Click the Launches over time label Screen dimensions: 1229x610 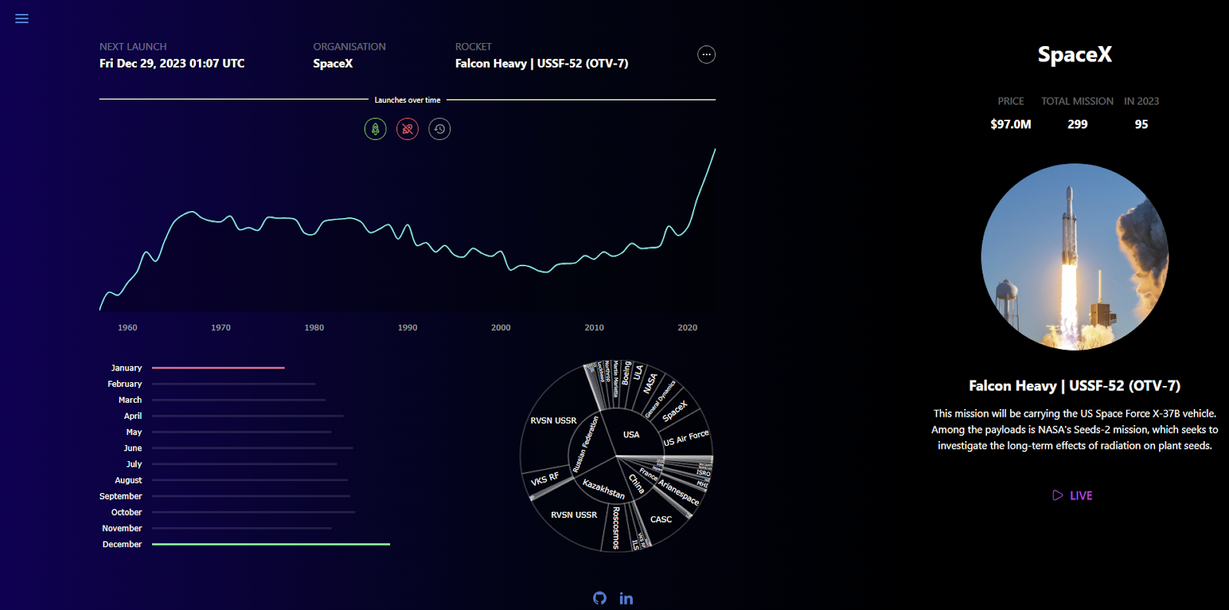coord(407,100)
